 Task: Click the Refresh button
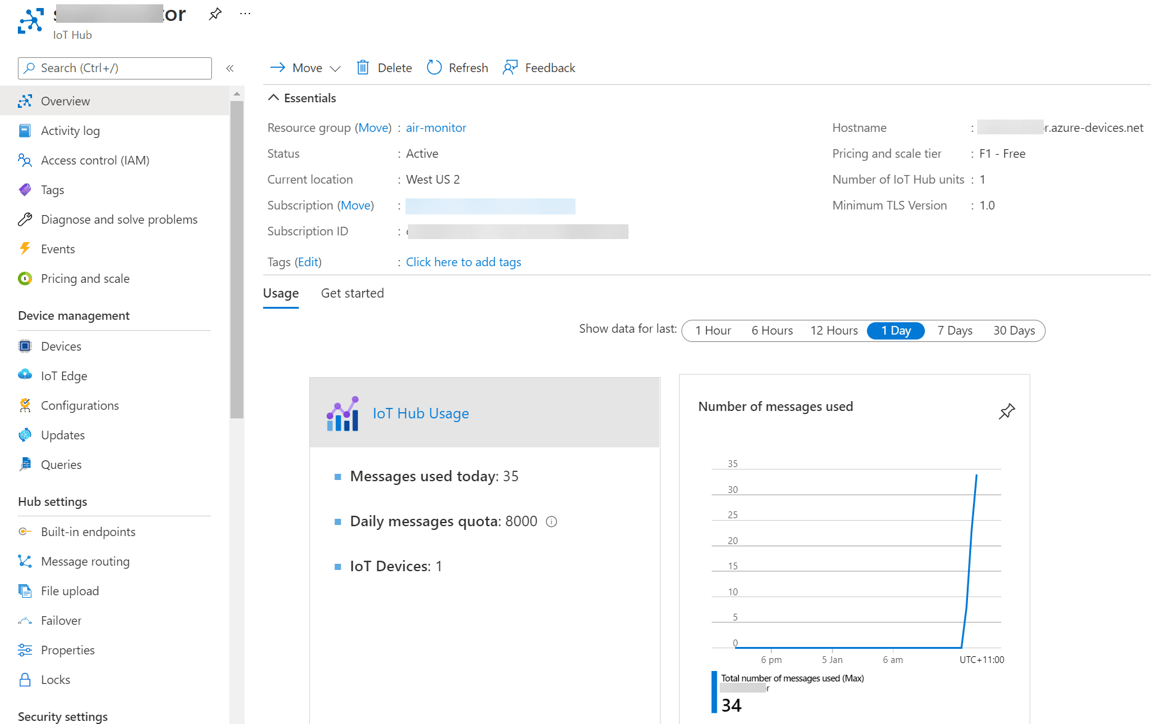(x=457, y=68)
